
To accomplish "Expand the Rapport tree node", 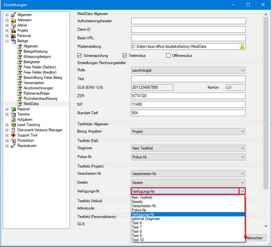I will pyautogui.click(x=7, y=109).
